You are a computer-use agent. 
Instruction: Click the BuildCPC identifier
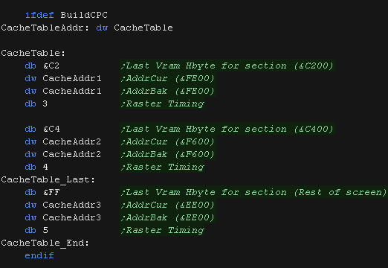84,15
